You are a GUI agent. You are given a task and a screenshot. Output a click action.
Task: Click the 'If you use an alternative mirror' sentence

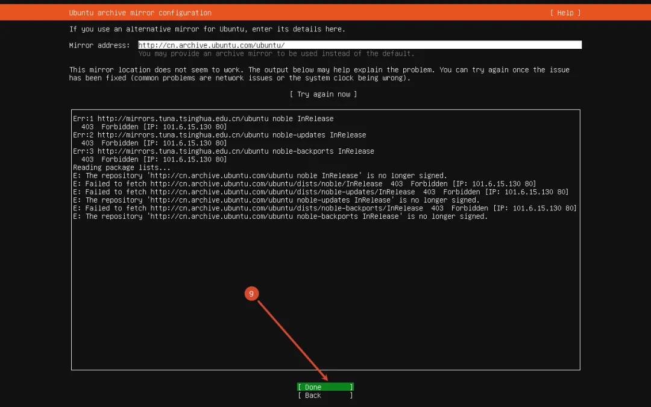pos(207,29)
